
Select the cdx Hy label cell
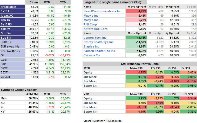[x=12, y=29]
